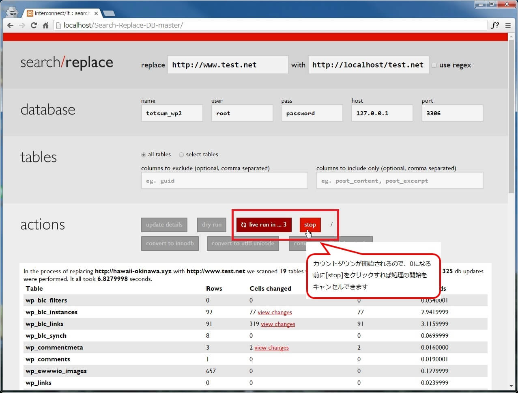Click the database name field tetsum_wp2

[x=172, y=113]
